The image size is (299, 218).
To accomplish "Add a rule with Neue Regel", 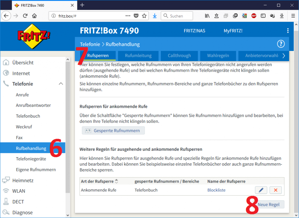I will coord(269,204).
